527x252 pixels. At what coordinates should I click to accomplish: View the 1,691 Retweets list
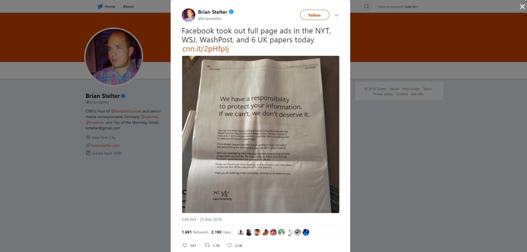click(195, 232)
